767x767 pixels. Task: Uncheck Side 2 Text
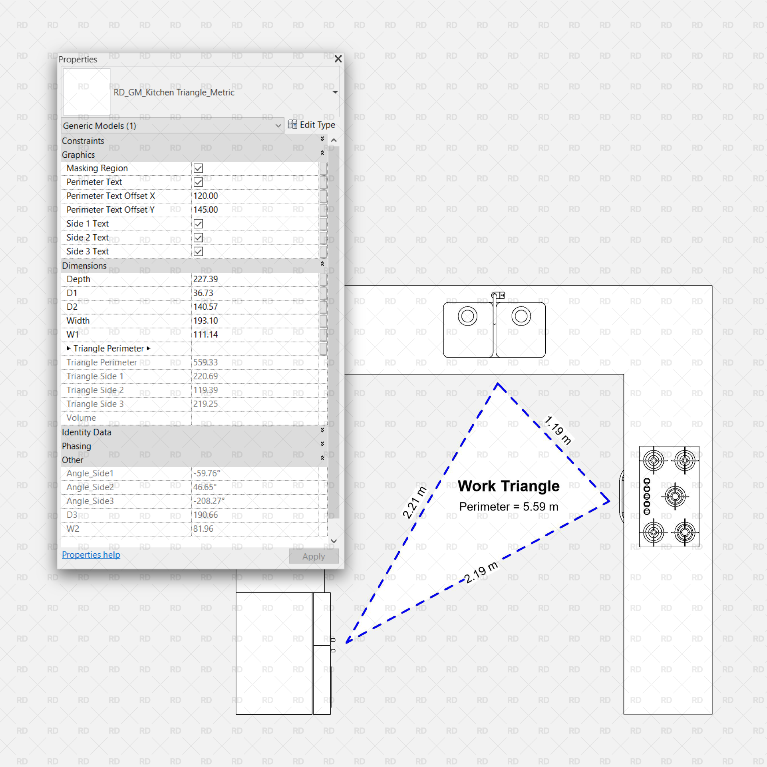[x=199, y=237]
